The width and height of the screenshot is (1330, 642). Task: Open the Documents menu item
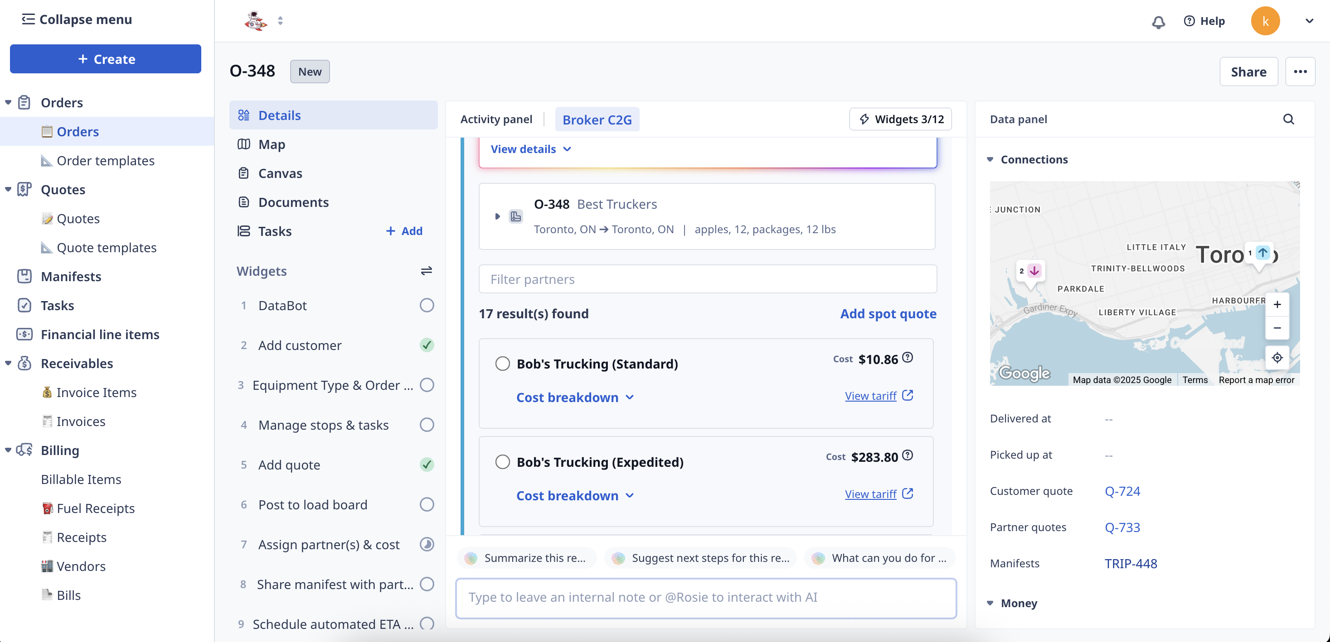(x=293, y=202)
